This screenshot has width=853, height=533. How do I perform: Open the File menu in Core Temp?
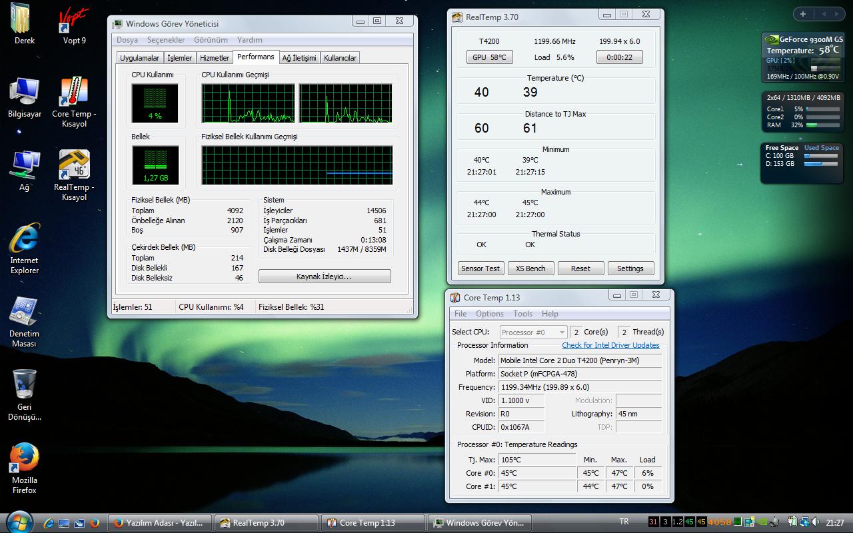460,314
